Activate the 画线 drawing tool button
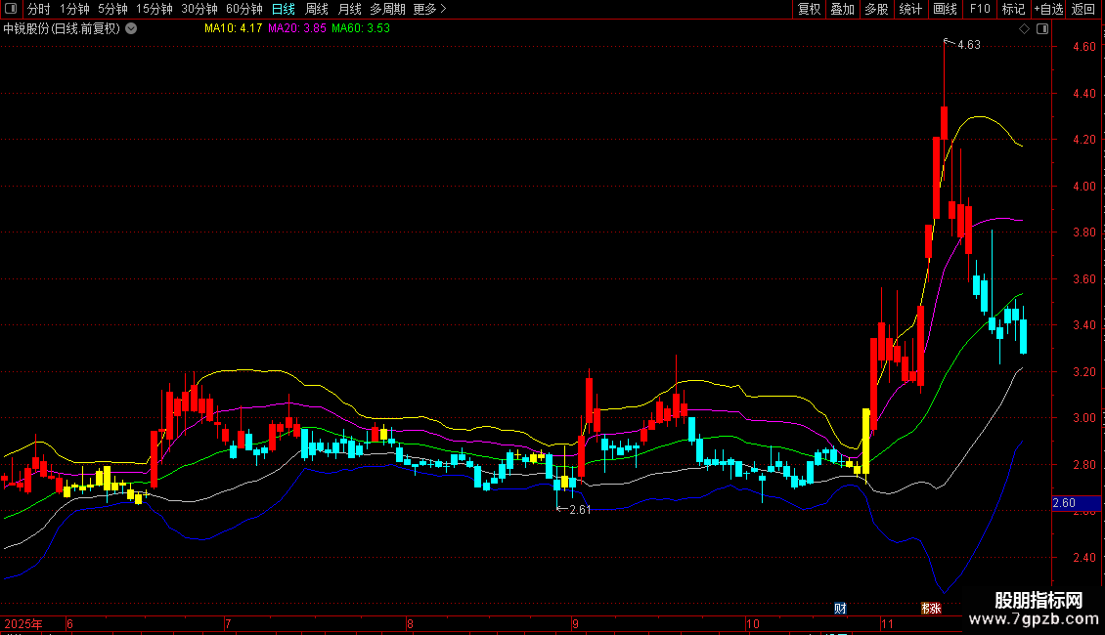Viewport: 1105px width, 635px height. click(945, 9)
